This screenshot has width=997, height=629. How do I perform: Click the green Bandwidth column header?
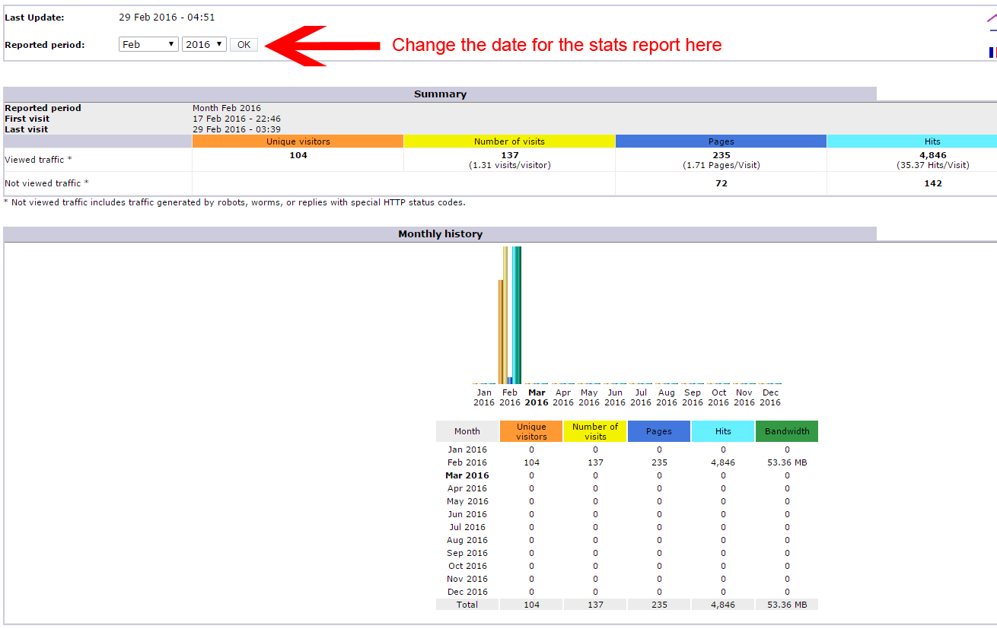click(786, 430)
